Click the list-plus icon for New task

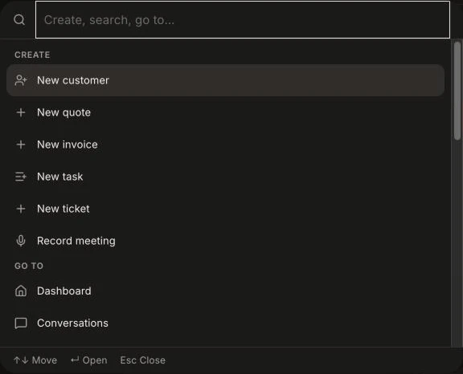(x=21, y=177)
